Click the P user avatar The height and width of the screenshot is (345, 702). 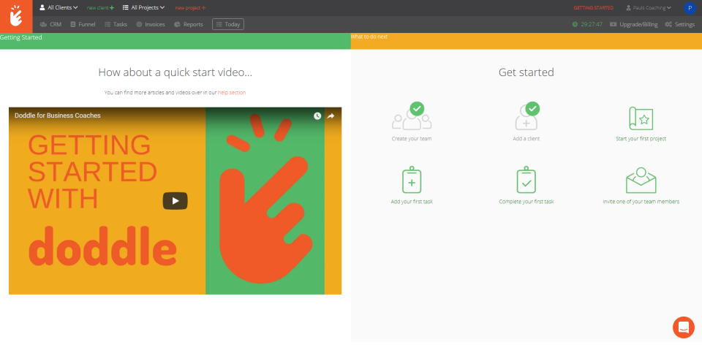[x=690, y=7]
